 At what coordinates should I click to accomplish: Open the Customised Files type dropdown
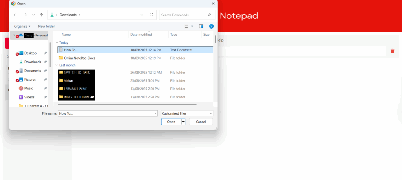pyautogui.click(x=187, y=113)
